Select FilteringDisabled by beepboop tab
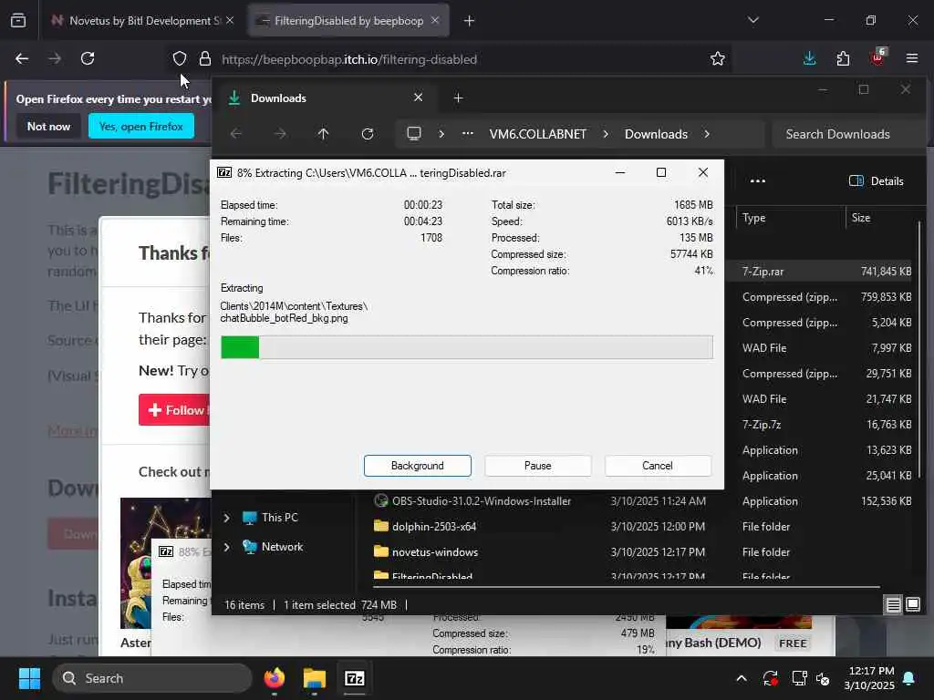The width and height of the screenshot is (934, 700). 348,21
